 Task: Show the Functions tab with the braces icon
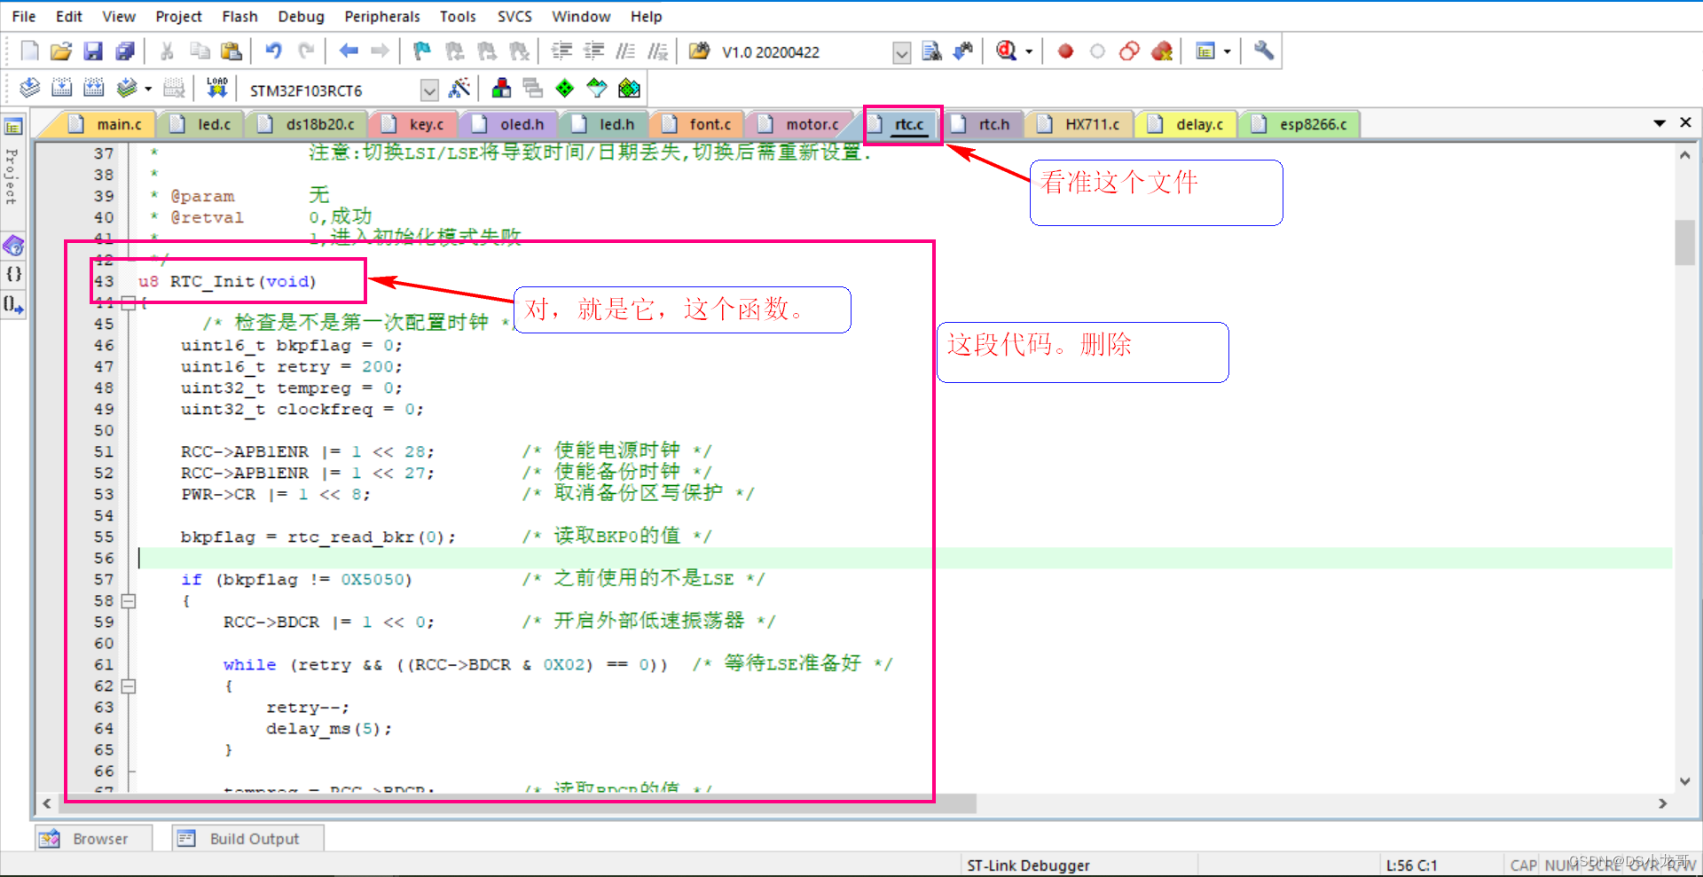(x=13, y=274)
